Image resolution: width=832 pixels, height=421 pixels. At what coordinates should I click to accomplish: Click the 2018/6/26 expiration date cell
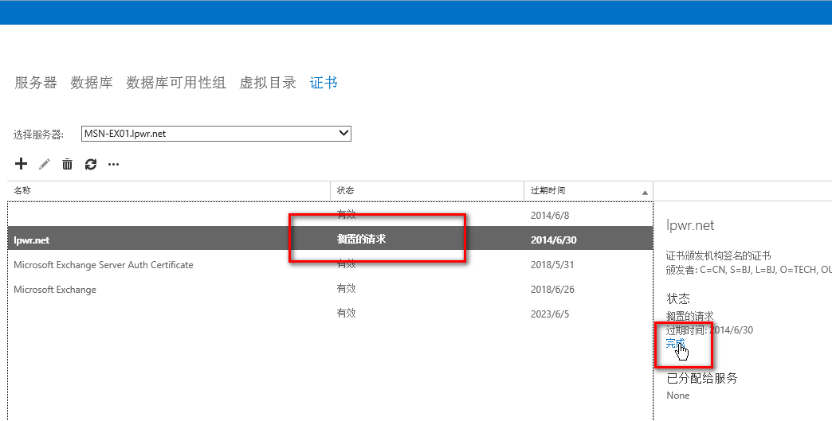point(552,290)
